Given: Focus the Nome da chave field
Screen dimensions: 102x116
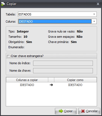Looking at the screenshot, I should (63, 71).
